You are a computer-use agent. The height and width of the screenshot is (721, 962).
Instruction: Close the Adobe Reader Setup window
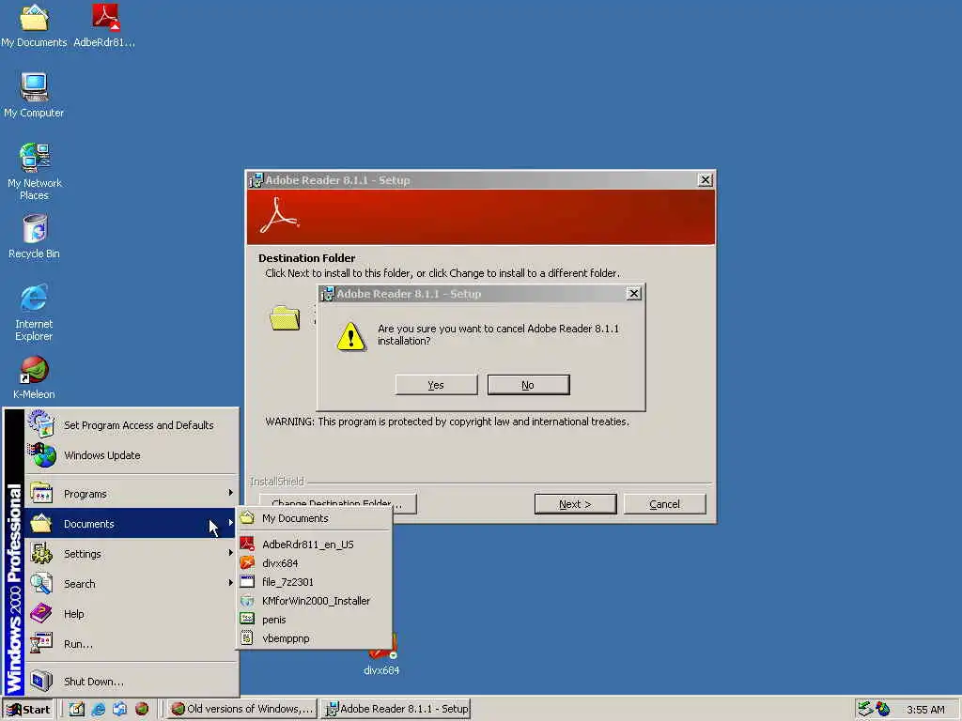coord(705,179)
